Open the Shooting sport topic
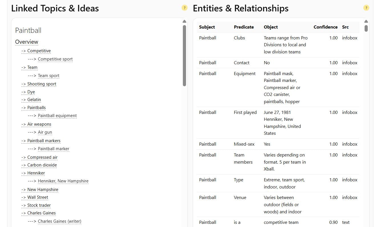 point(42,84)
